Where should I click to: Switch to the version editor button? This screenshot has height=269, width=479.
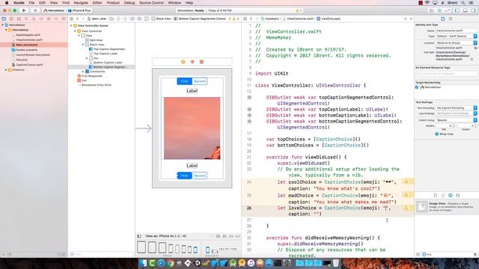[x=448, y=10]
